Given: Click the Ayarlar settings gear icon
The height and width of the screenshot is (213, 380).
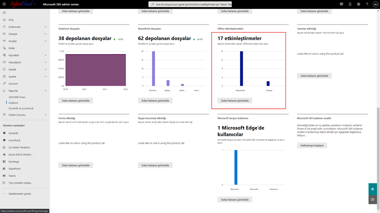Looking at the screenshot, I should coord(4,77).
